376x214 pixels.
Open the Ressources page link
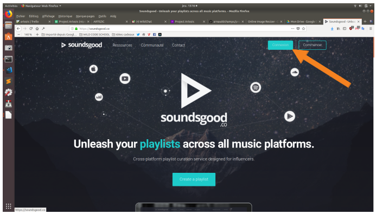coord(122,45)
